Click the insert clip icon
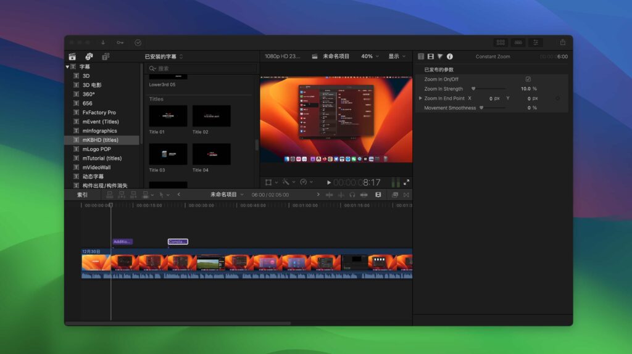This screenshot has height=354, width=632. pos(122,195)
